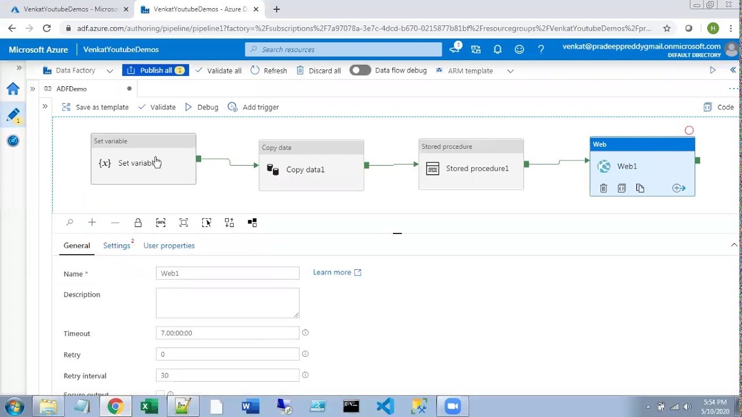
Task: Click Discard all
Action: pyautogui.click(x=318, y=71)
